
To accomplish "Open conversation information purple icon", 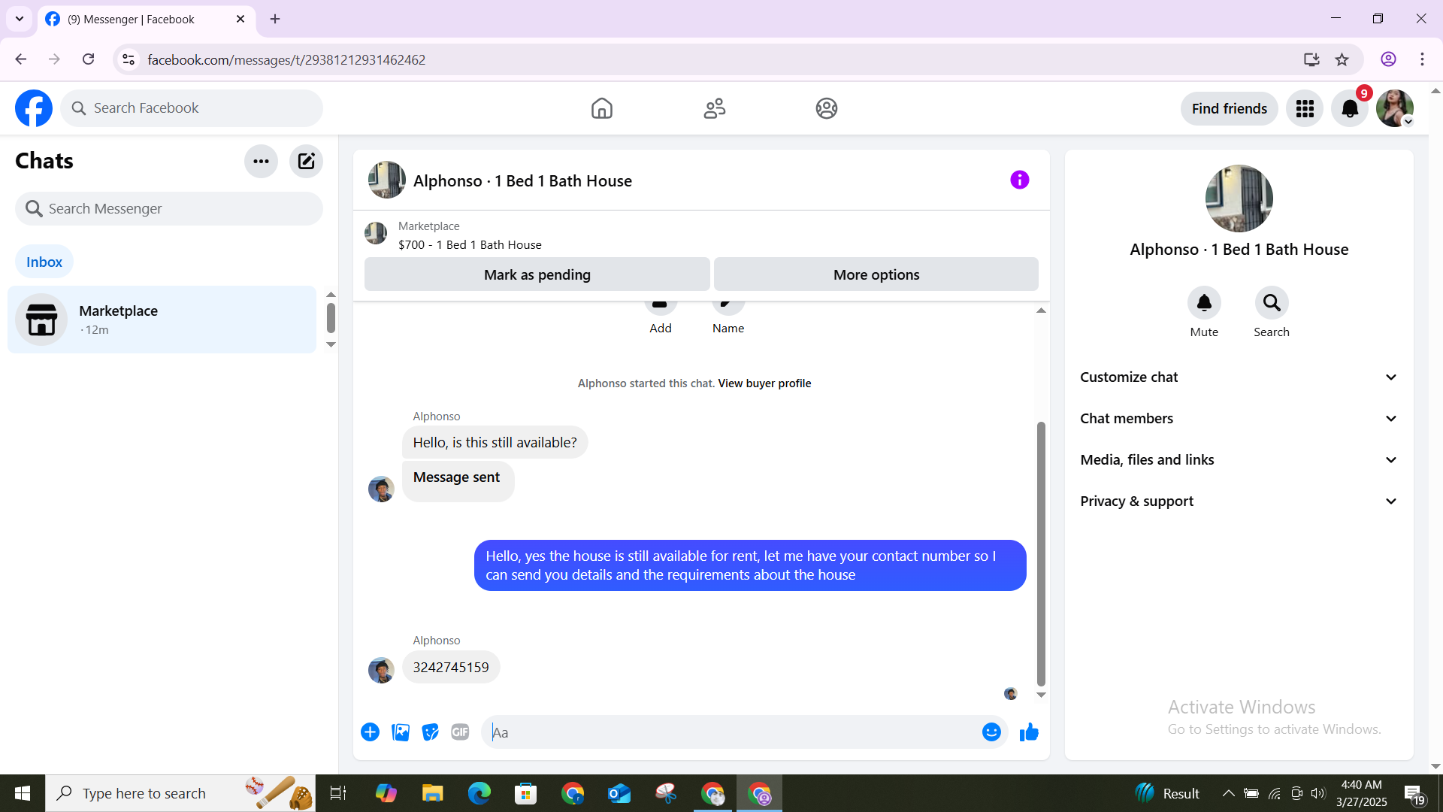I will tap(1019, 180).
